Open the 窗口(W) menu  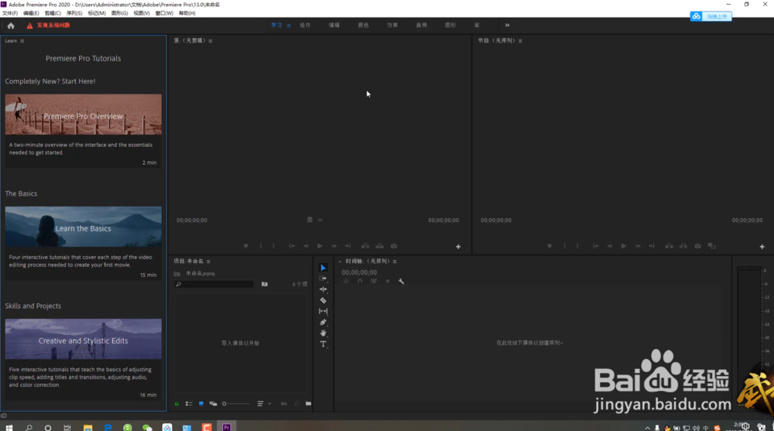click(164, 13)
